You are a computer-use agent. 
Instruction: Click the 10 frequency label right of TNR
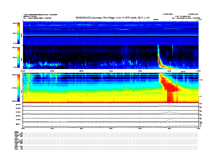pyautogui.click(x=201, y=97)
